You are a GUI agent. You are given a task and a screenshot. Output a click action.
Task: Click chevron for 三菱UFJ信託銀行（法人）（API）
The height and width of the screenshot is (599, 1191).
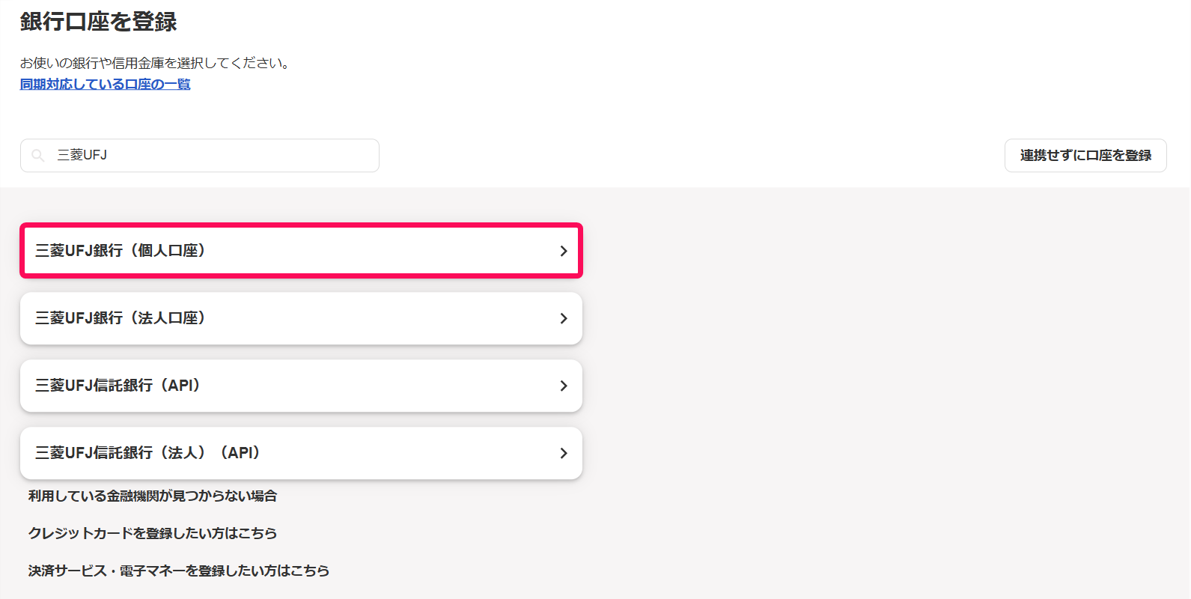coord(564,453)
